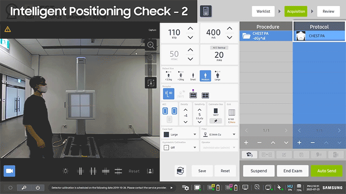Viewport: 346px width, 194px height.
Task: Select the Large patient size
Action: pyautogui.click(x=218, y=75)
